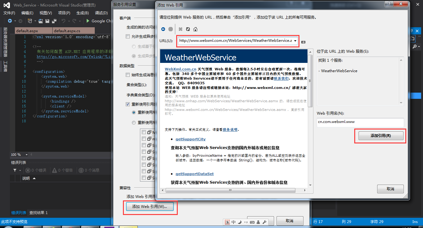Open the 项目(P) menu
Image resolution: width=423 pixels, height=228 pixels.
coord(64,13)
